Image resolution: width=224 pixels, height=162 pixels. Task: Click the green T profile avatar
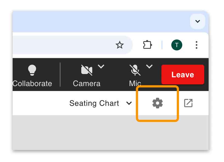coord(177,45)
